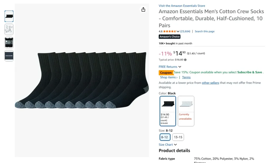Select the packaging thumbnail in sidebar

click(9, 42)
